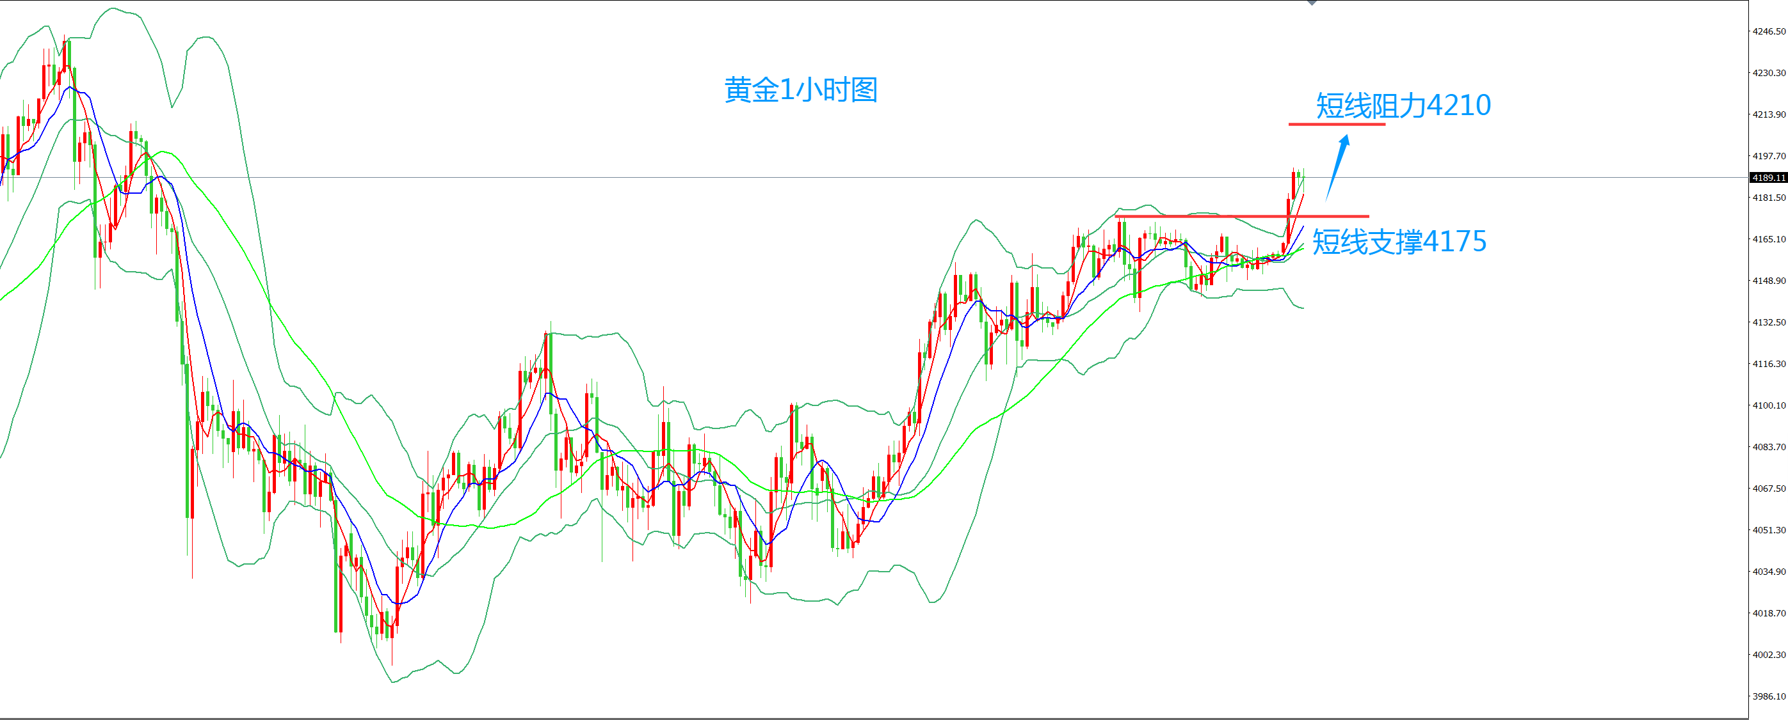Select the 短线阻力4210 resistance label
The image size is (1788, 720).
tap(1403, 106)
